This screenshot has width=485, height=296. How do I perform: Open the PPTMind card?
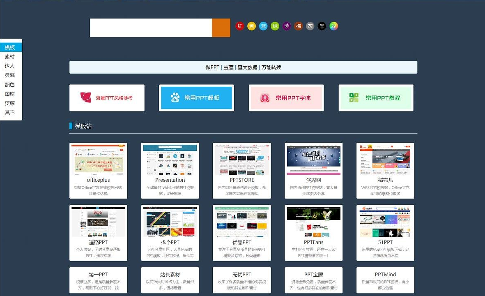[x=385, y=280]
